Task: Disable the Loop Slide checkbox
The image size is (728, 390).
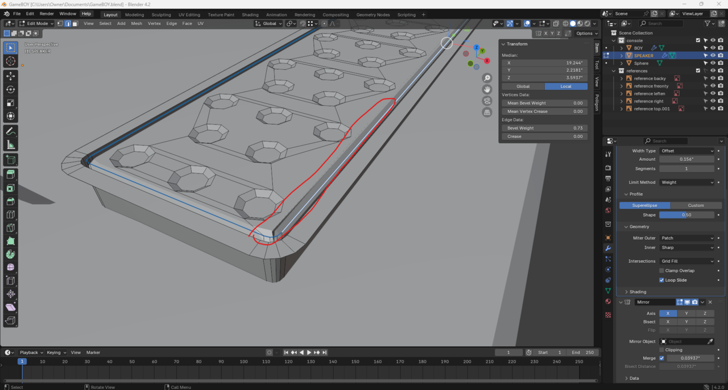Action: (x=661, y=280)
